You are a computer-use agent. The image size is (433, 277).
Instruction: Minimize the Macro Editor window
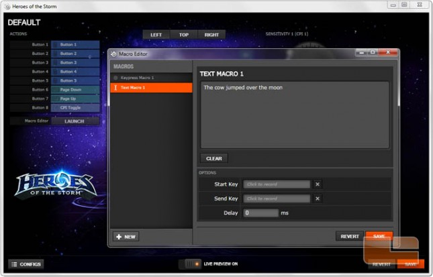coord(361,52)
